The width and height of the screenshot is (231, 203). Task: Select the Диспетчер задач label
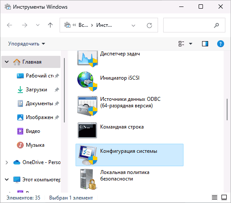(x=120, y=54)
